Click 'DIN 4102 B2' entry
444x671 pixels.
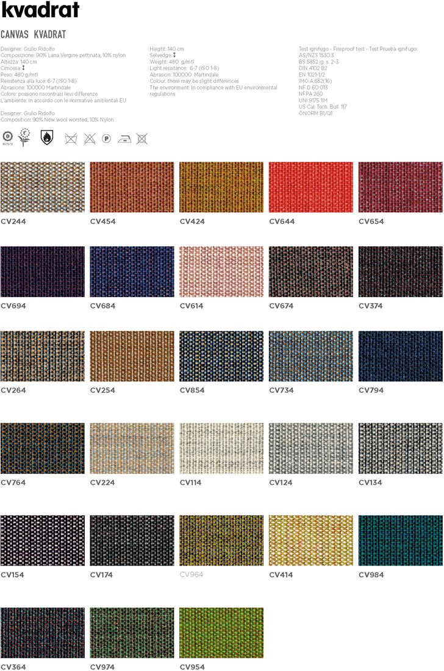coord(313,68)
